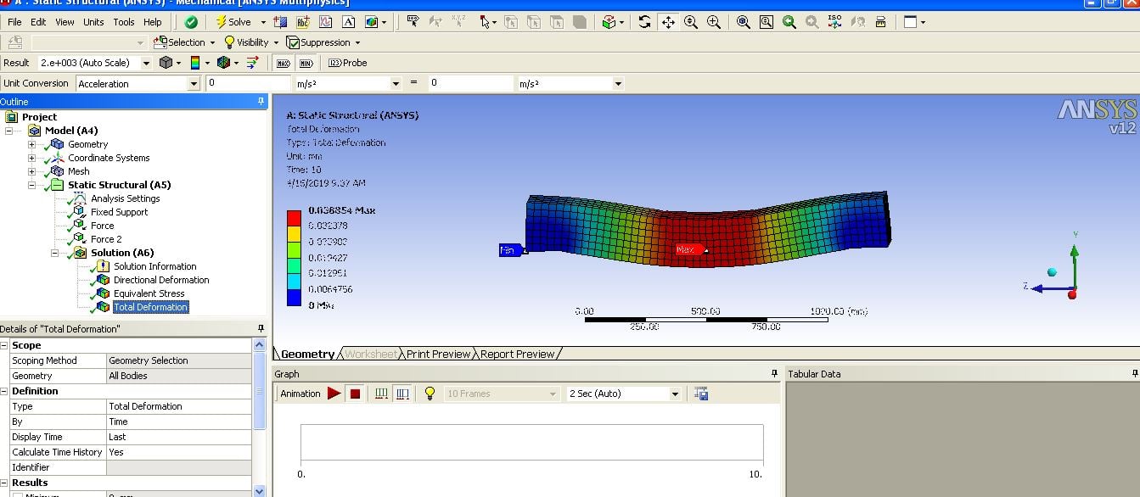Toggle the vector display arrows icon
The width and height of the screenshot is (1140, 497).
pyautogui.click(x=252, y=63)
